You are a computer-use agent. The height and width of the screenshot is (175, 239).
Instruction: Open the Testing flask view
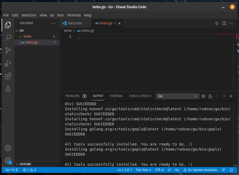click(8, 89)
